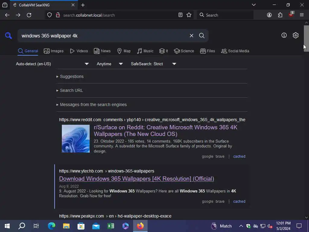This screenshot has width=309, height=232.
Task: Reload the current page
Action: pos(29,15)
